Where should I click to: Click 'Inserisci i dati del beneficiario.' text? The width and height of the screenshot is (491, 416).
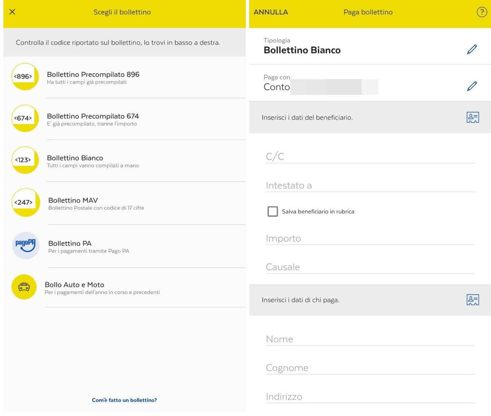(x=307, y=117)
